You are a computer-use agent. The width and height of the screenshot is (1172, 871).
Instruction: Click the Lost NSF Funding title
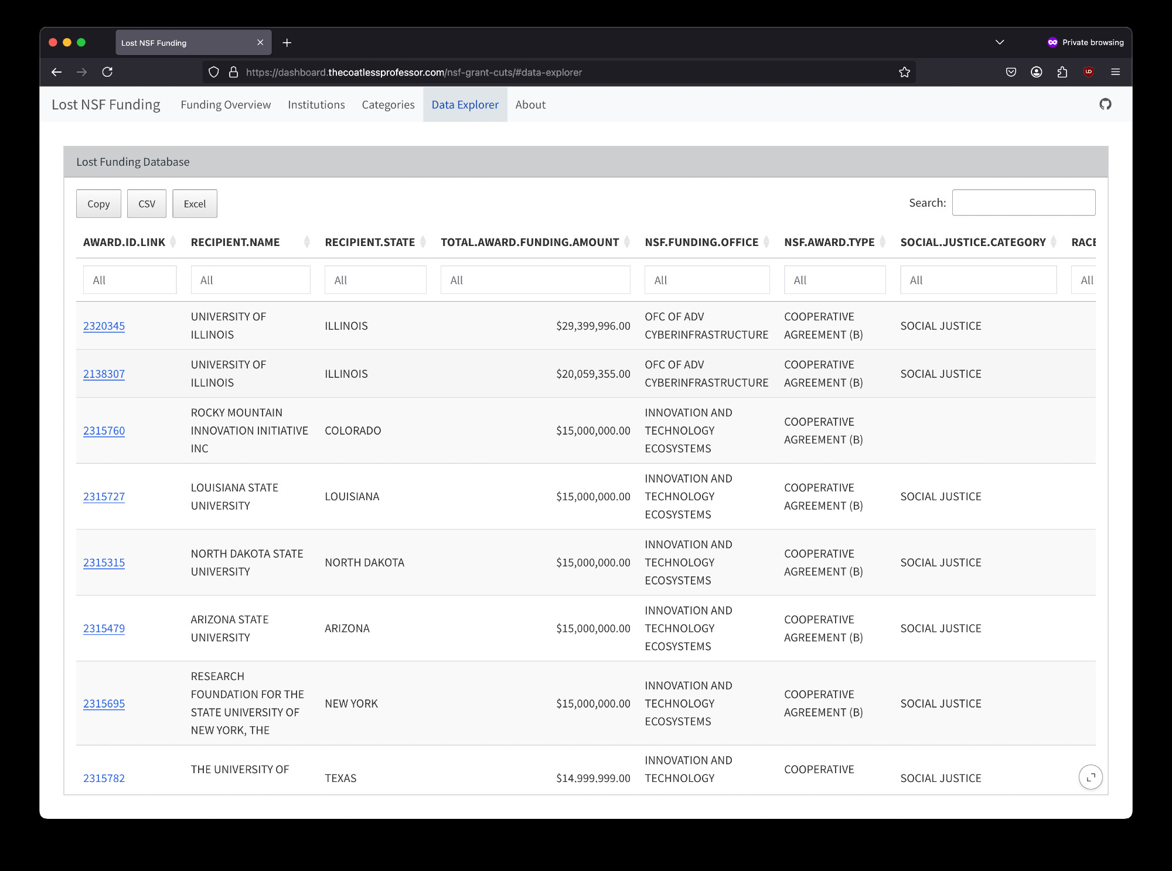[106, 104]
